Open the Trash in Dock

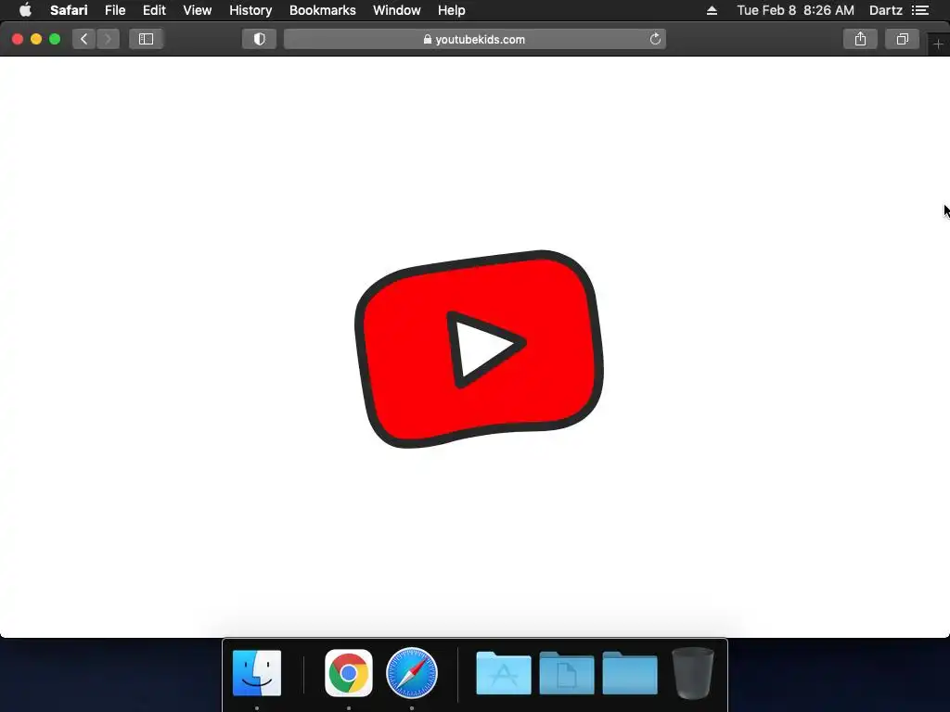pos(692,673)
